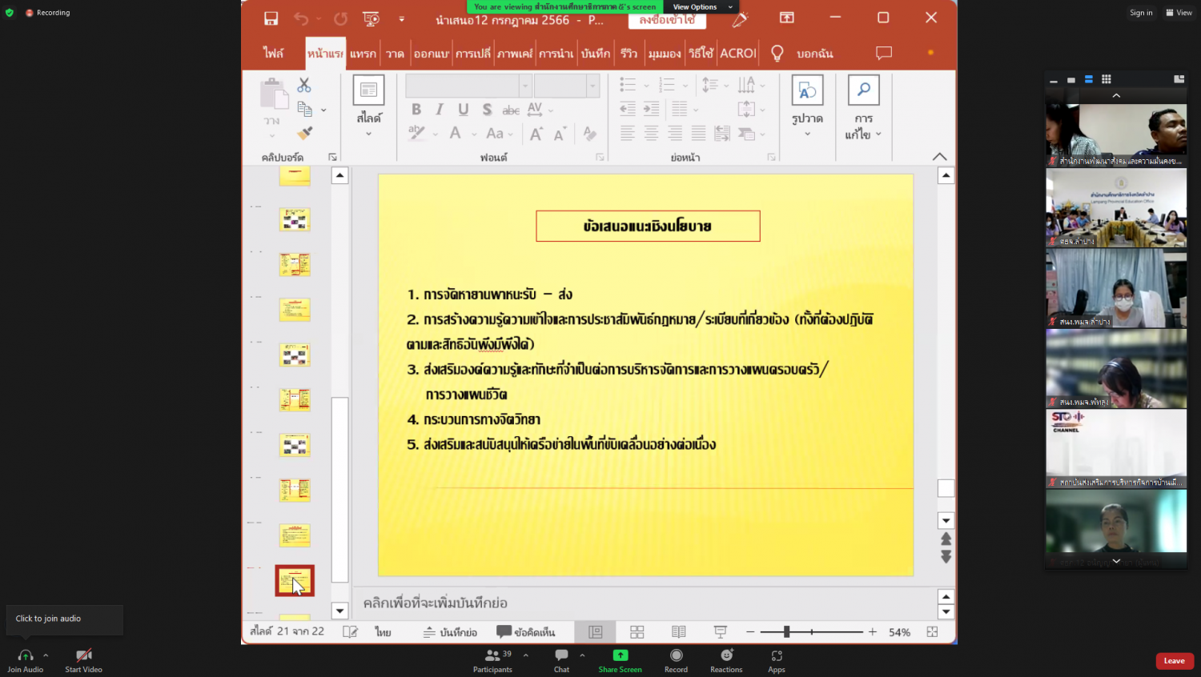Image resolution: width=1201 pixels, height=677 pixels.
Task: Start slideshow from beginning via quick access icon
Action: click(x=371, y=18)
